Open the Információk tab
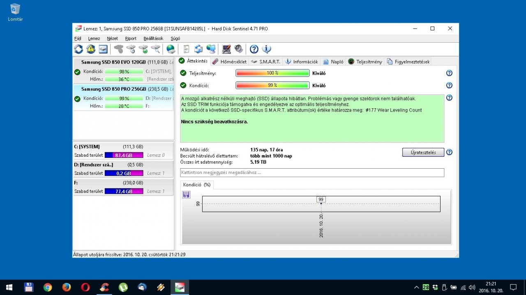526x295 pixels. click(301, 62)
